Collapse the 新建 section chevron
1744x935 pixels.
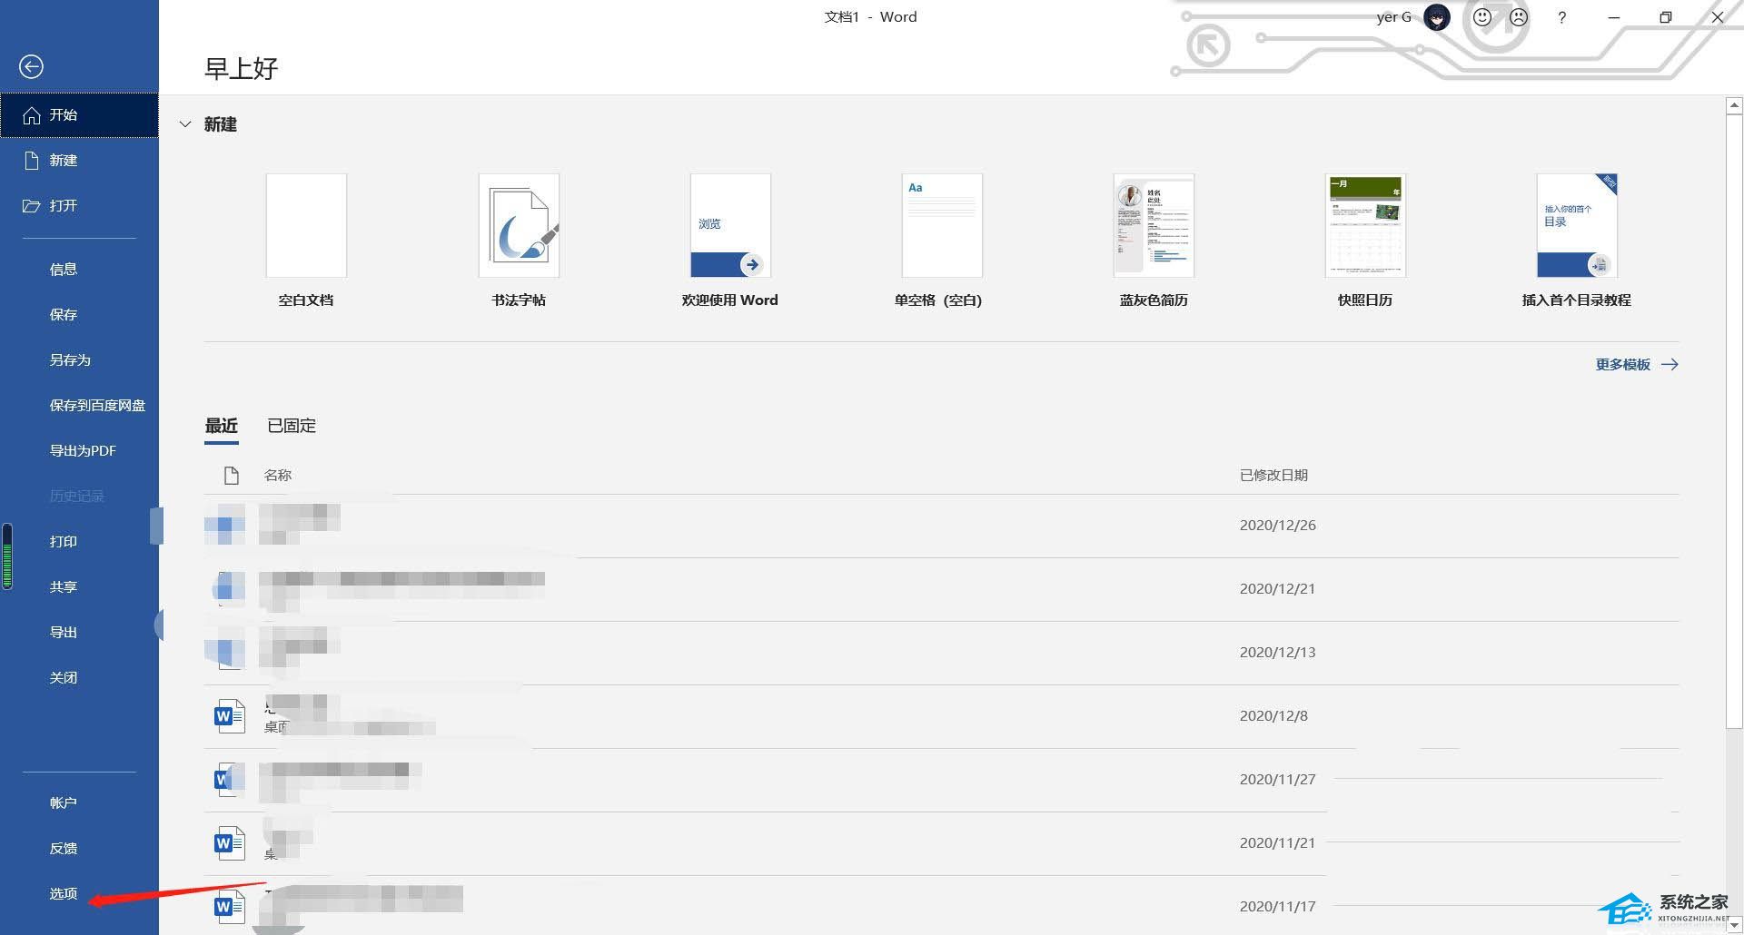[x=185, y=124]
